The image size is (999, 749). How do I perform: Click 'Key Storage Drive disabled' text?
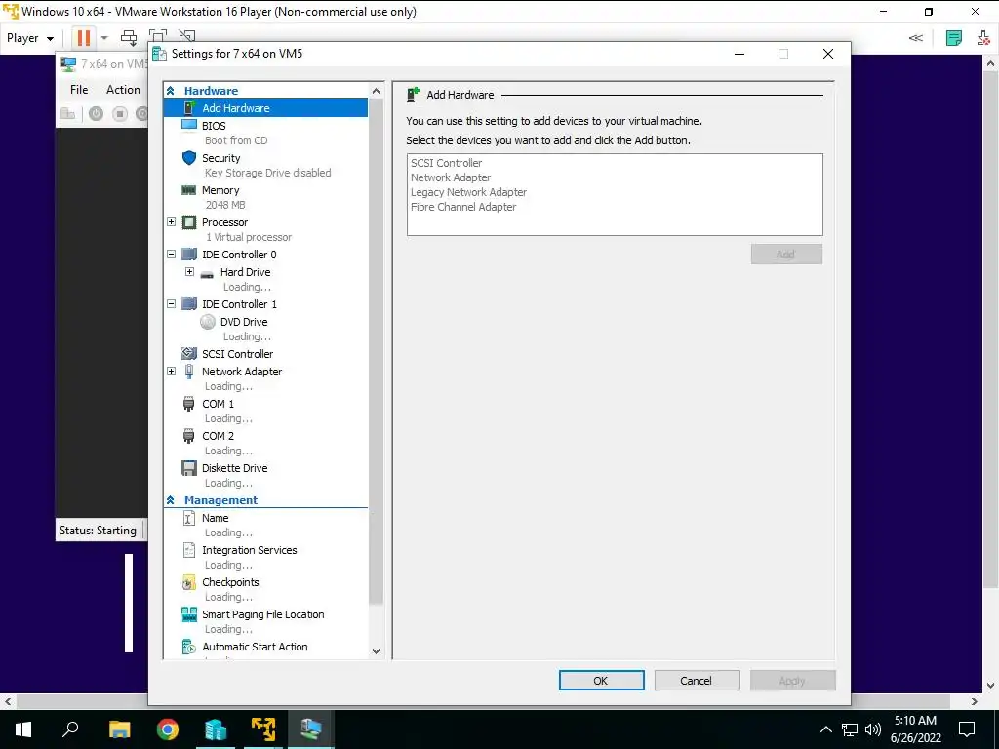(267, 173)
